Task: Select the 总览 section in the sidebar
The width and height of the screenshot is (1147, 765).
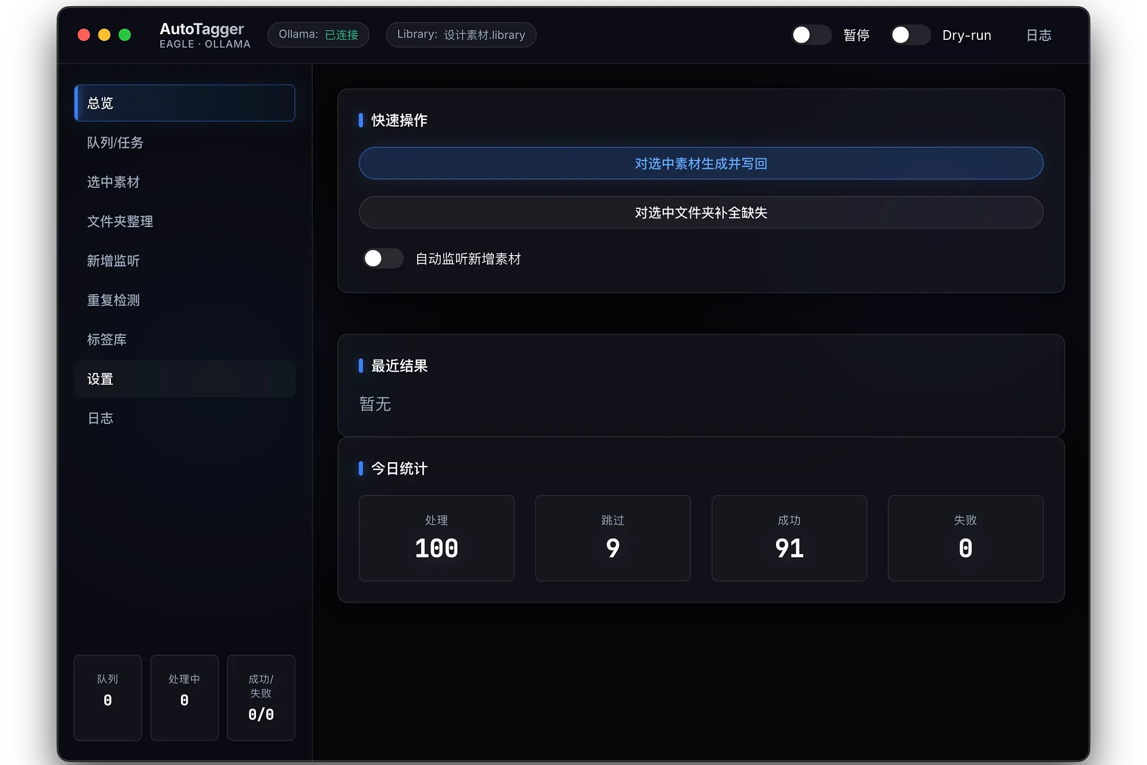Action: [184, 103]
